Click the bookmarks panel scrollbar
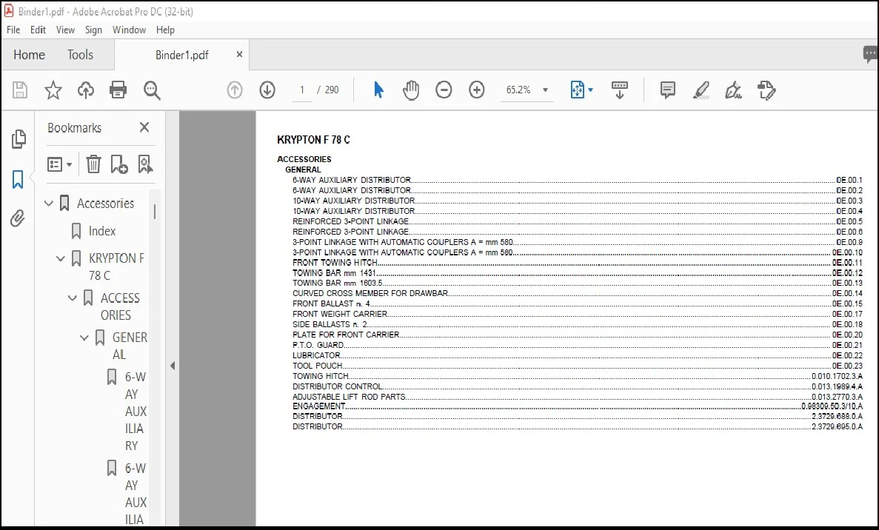This screenshot has height=530, width=879. [155, 211]
